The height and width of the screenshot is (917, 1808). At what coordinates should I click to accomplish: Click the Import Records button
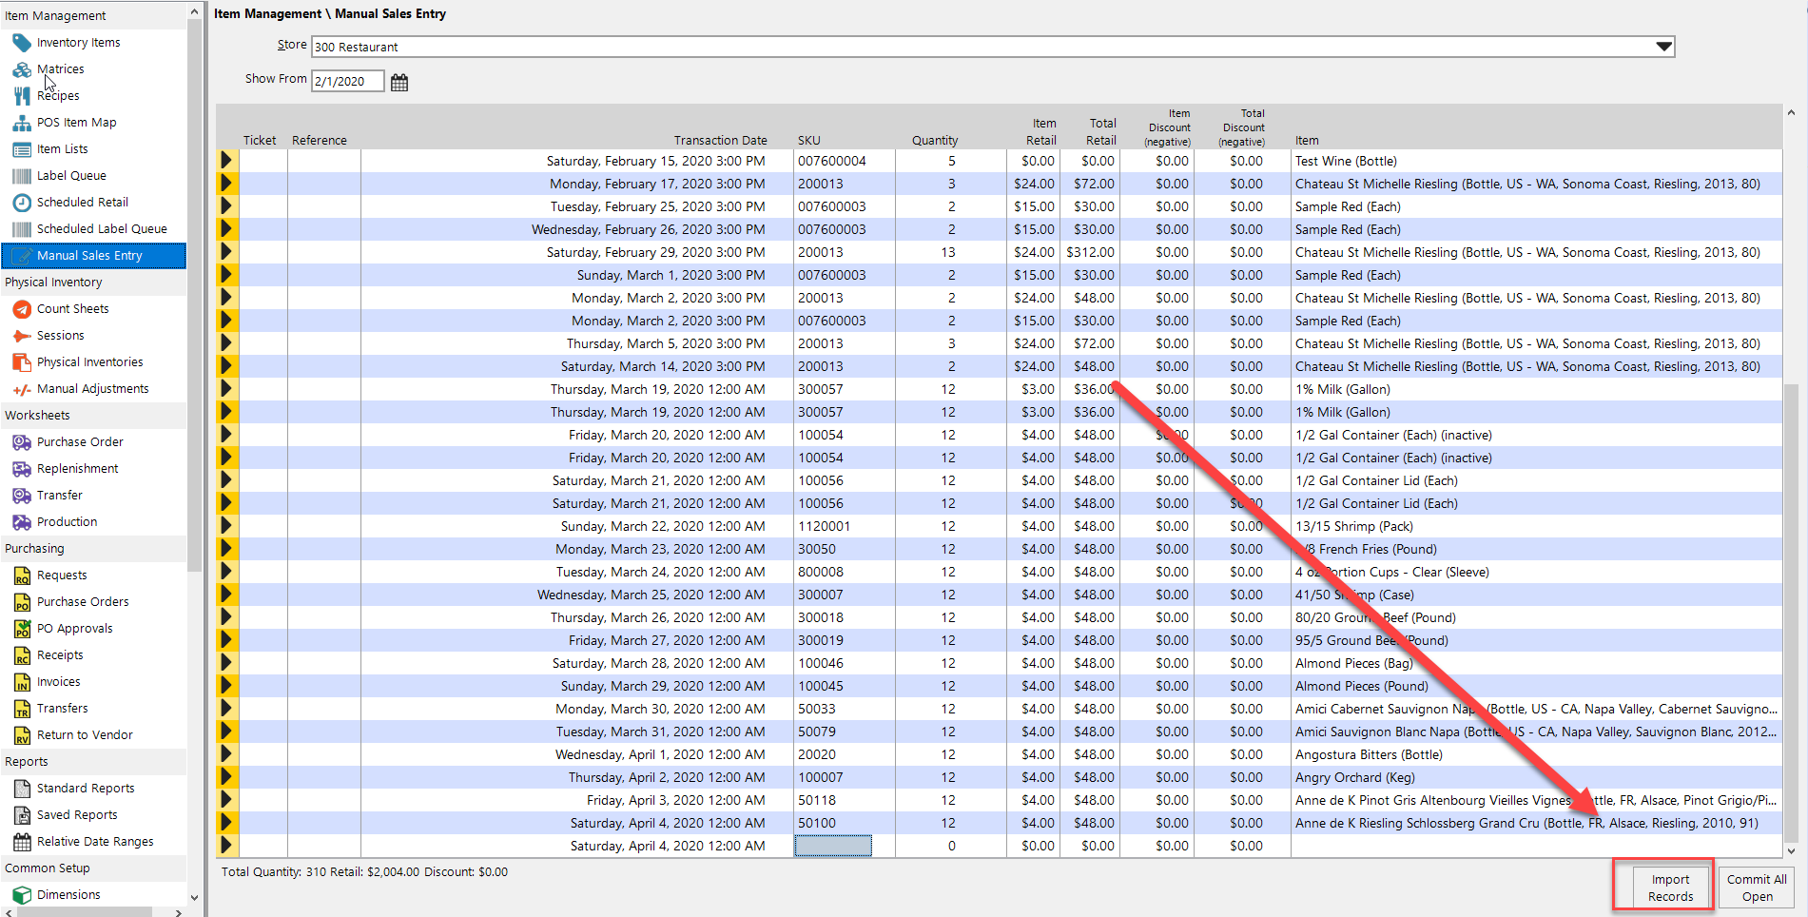[x=1670, y=888]
